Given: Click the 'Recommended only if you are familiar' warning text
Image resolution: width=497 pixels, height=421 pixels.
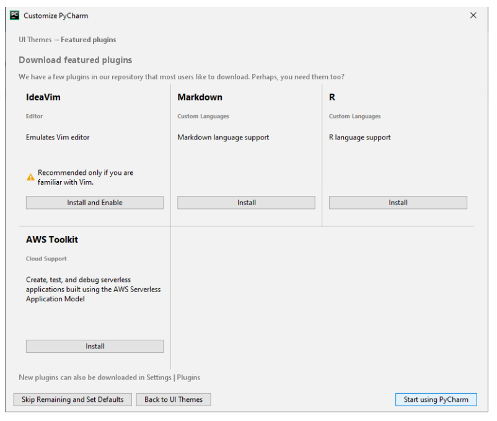Looking at the screenshot, I should (86, 177).
